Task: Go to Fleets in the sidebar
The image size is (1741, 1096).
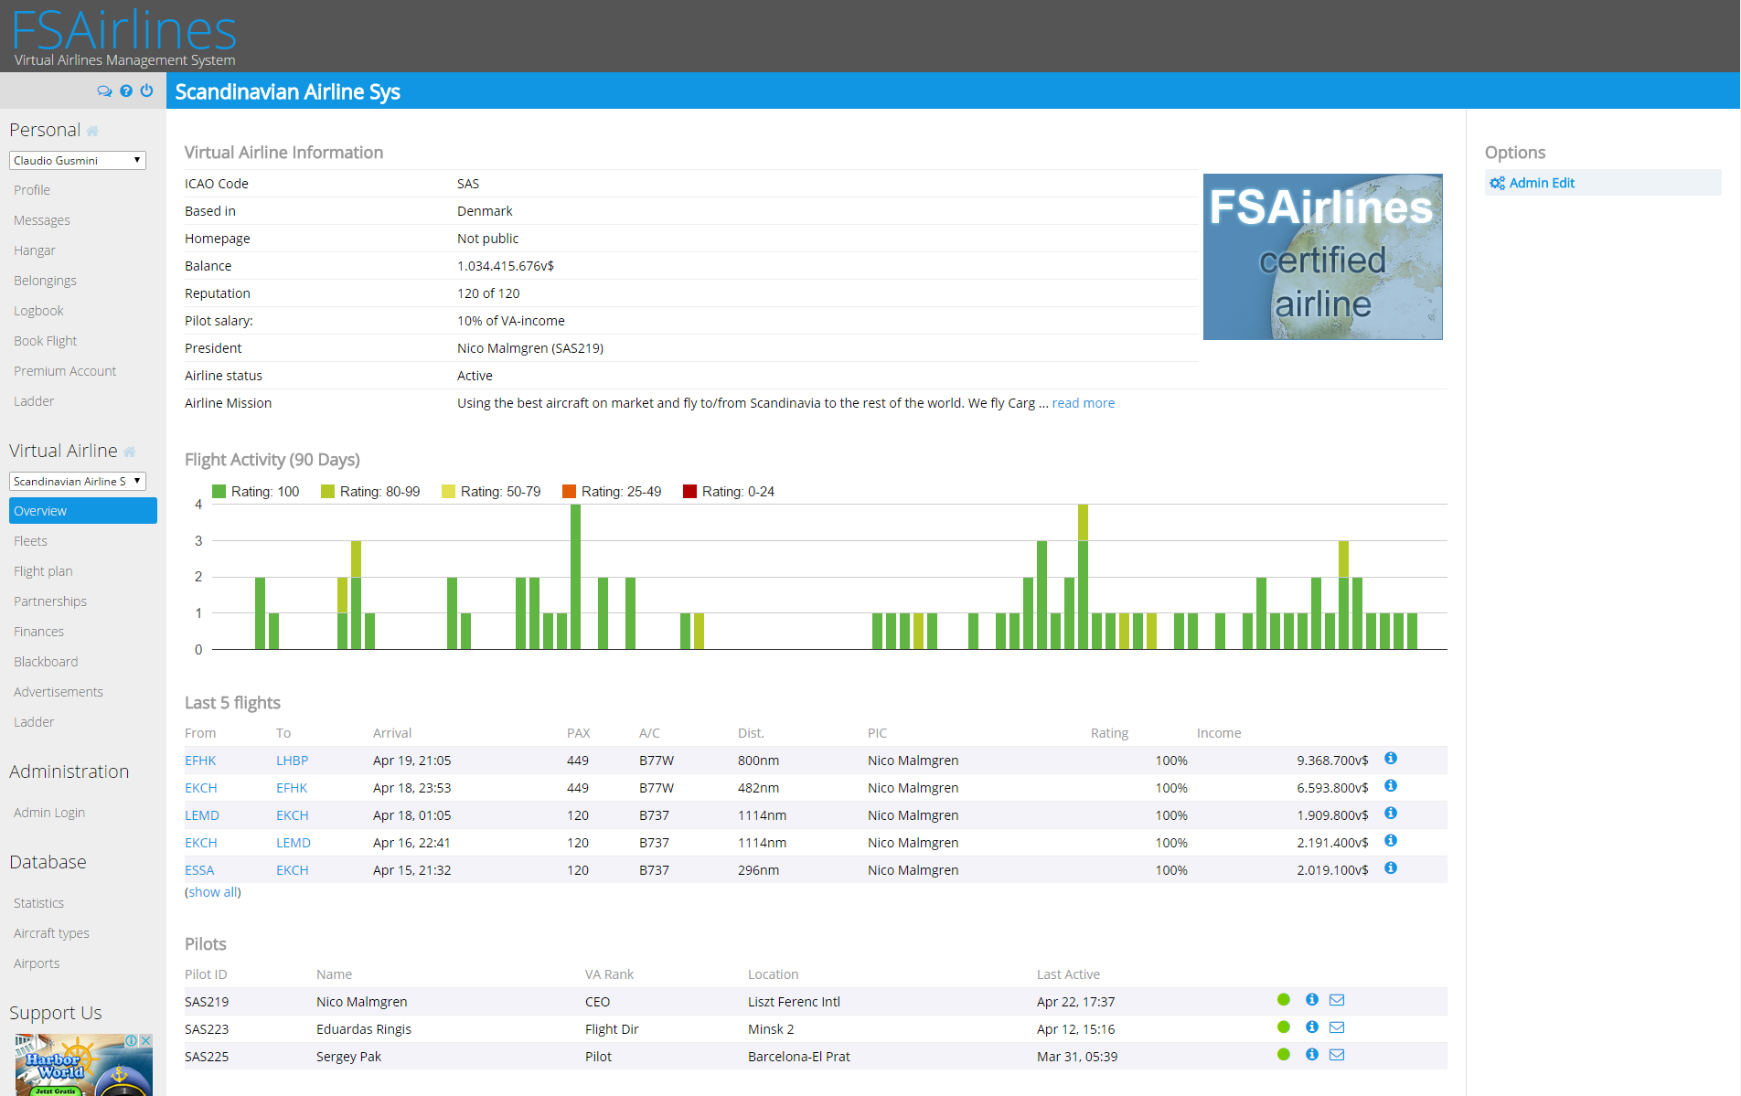Action: (x=30, y=541)
